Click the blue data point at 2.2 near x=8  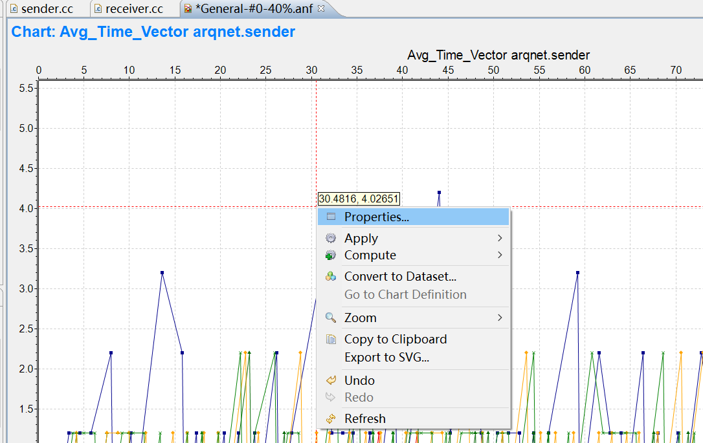(111, 353)
